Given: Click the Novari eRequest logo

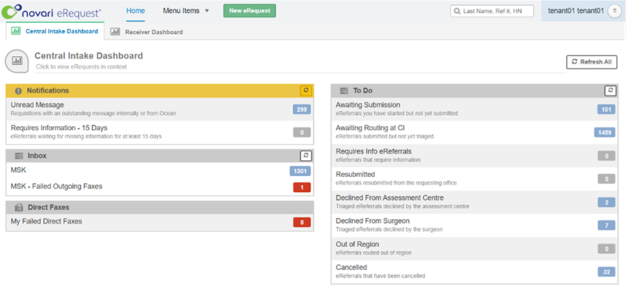Looking at the screenshot, I should pyautogui.click(x=51, y=11).
